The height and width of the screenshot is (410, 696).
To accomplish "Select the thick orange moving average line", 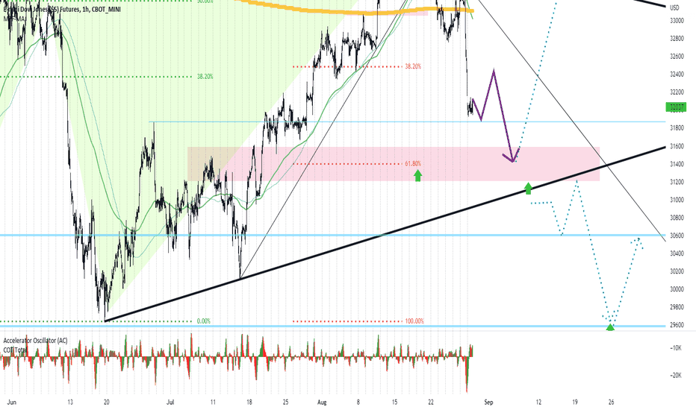I will pos(355,9).
